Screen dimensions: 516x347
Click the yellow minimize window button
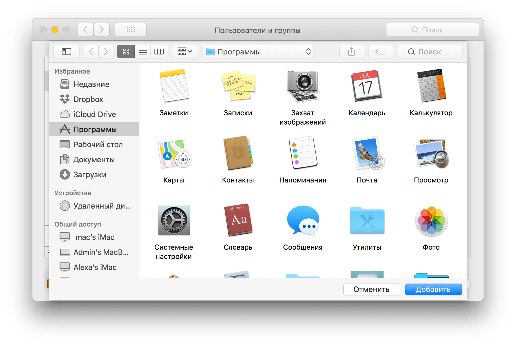[55, 30]
